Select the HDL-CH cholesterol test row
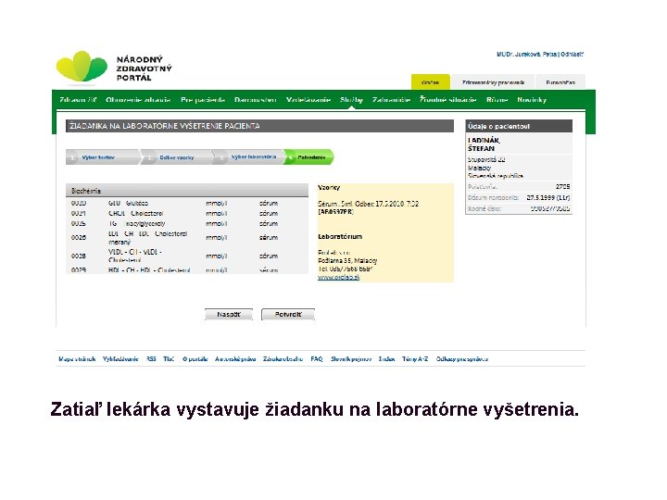 pos(187,270)
